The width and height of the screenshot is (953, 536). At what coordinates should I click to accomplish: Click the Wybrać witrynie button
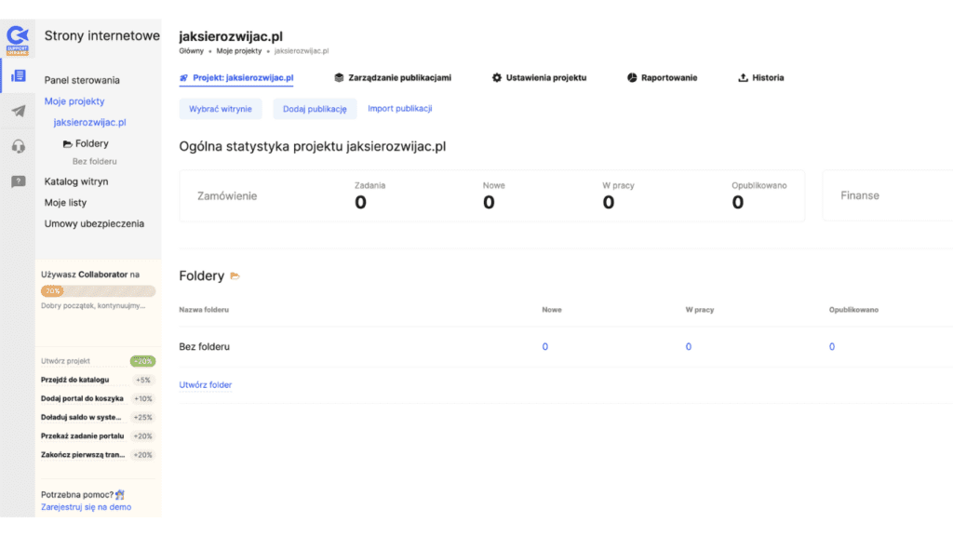220,109
